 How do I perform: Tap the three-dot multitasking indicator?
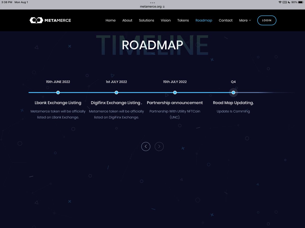point(152,3)
